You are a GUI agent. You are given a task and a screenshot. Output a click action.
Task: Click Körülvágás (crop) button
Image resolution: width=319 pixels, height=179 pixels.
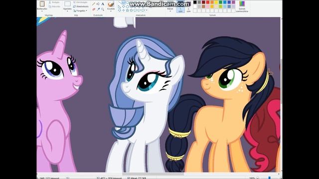[81, 2]
